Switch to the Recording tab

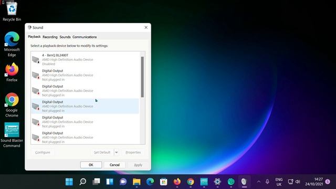[x=50, y=37]
